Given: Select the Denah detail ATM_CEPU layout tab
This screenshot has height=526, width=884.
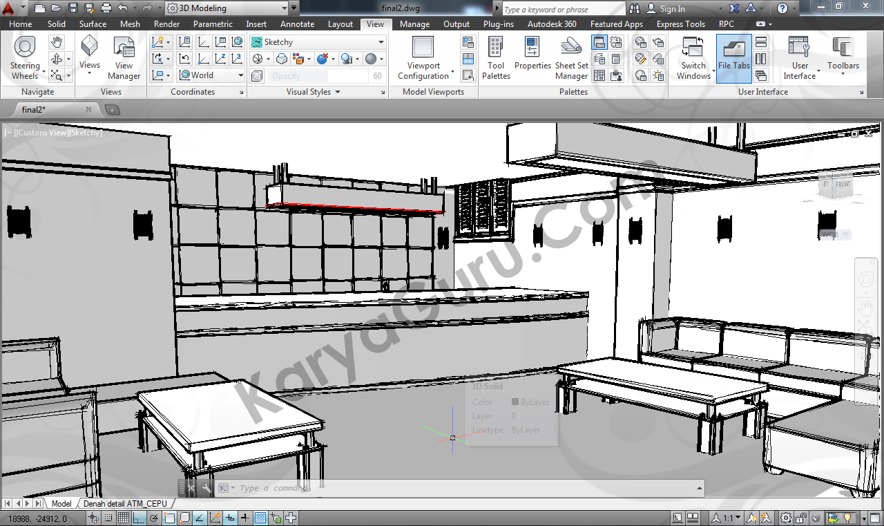Looking at the screenshot, I should pos(125,504).
